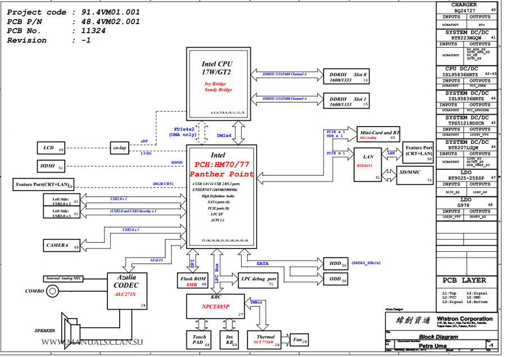Click the 'Left Side: USB3.0 x 1' block
This screenshot has width=506, height=357.
(x=62, y=213)
